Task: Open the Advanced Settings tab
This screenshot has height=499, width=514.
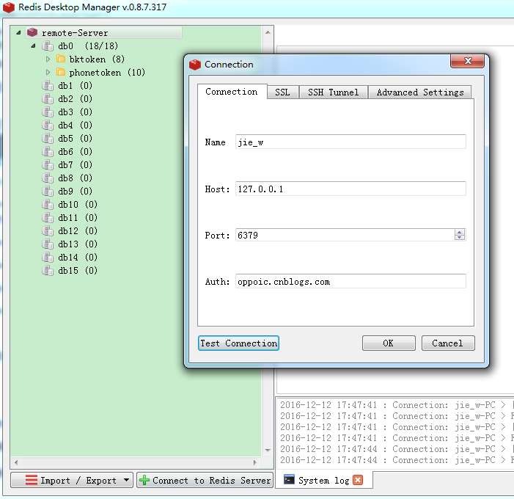Action: [420, 92]
